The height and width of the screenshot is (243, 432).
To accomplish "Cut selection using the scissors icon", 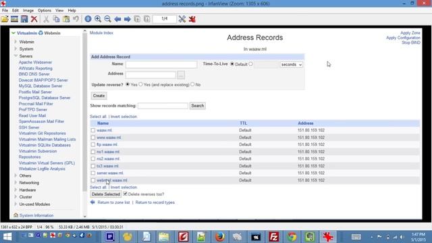I will pos(46,19).
